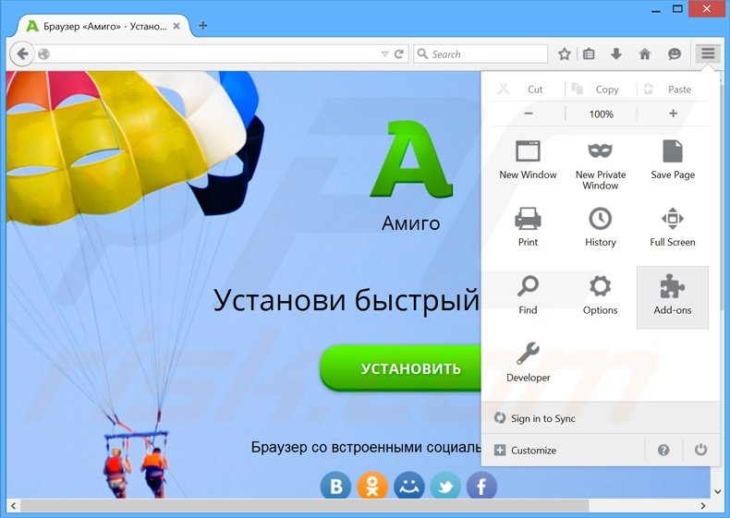
Task: Open the Developer tools menu
Action: tap(528, 362)
